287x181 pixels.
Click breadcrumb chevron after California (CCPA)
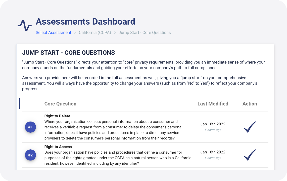point(115,33)
